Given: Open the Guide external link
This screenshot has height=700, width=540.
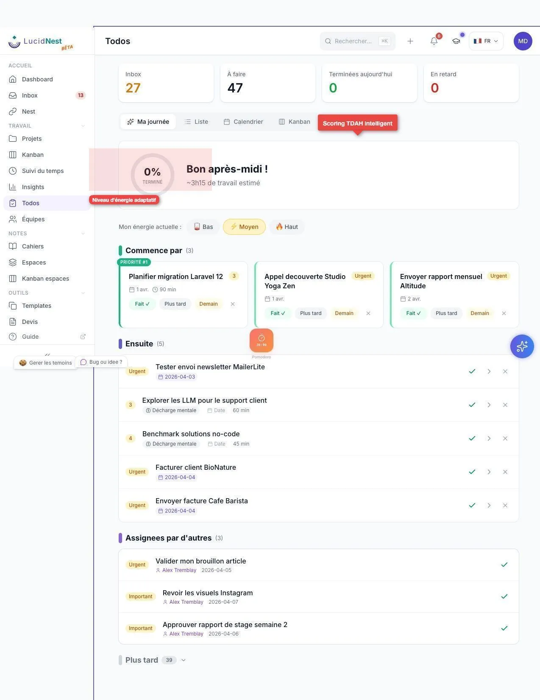Looking at the screenshot, I should point(47,337).
